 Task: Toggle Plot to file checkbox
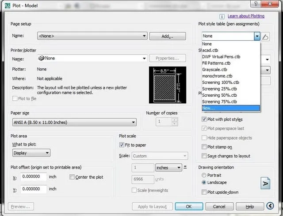15,98
